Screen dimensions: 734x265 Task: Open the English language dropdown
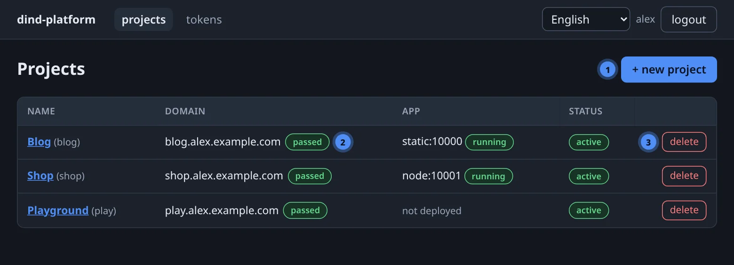(586, 19)
